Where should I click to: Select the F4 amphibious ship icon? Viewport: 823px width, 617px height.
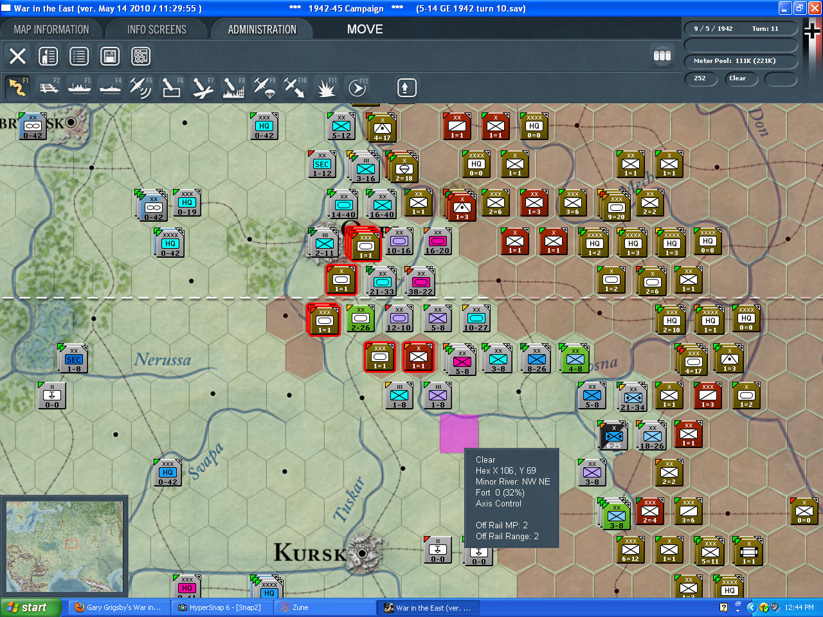coord(110,87)
